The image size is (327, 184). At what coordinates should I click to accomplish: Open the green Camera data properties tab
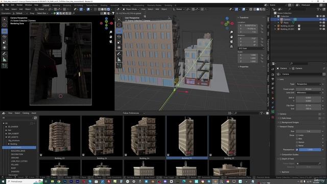click(273, 112)
